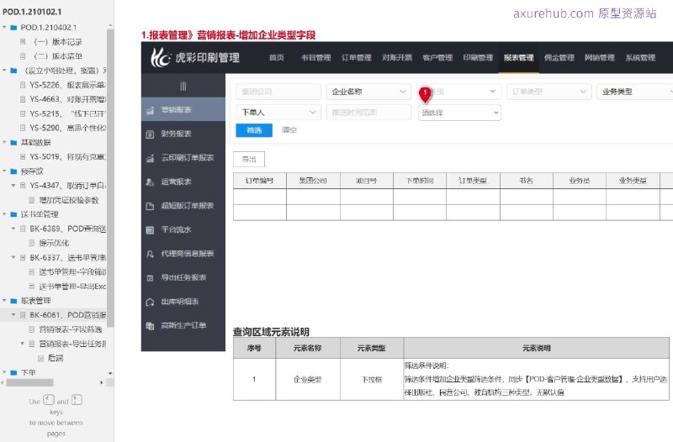Open the 请选择 enterprise type dropdown
Image resolution: width=673 pixels, height=442 pixels.
(x=459, y=113)
